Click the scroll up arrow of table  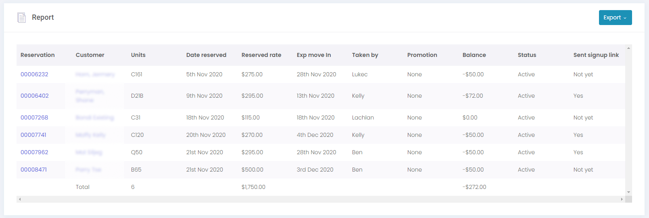tap(628, 48)
